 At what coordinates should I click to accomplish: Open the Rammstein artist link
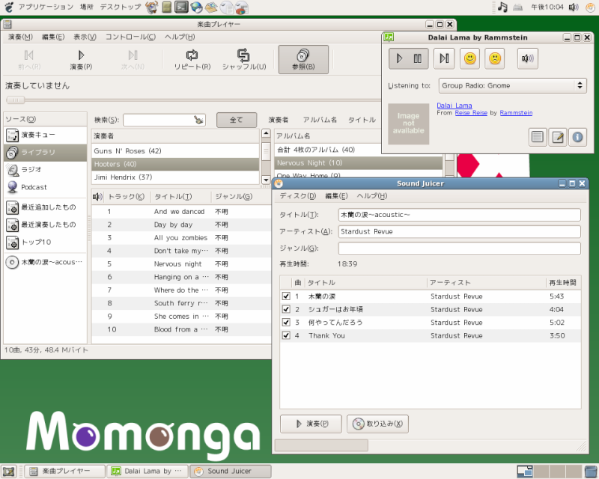(x=516, y=113)
